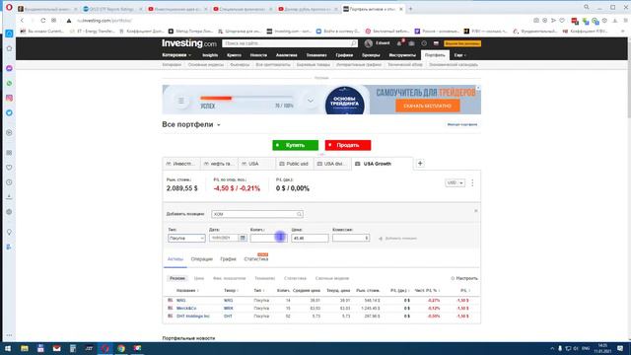Open the heart bookmarks icon in sidebar

(9, 168)
